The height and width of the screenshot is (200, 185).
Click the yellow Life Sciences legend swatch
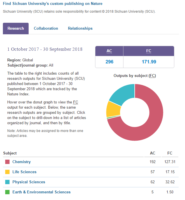8,172
